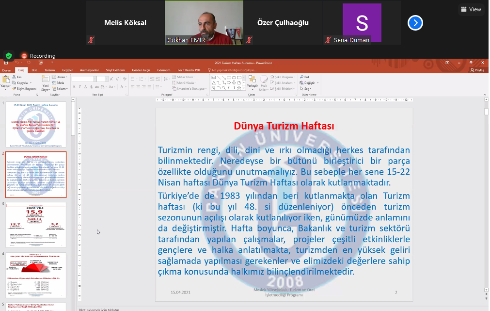Click the Save icon in PowerPoint
The image size is (490, 311).
(x=6, y=63)
